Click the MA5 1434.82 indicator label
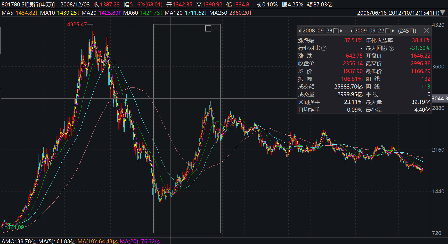Screen dimensions: 448x244 (20, 13)
